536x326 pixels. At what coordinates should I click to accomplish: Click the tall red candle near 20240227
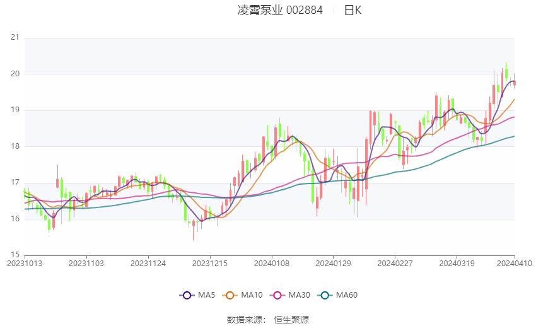pos(391,124)
